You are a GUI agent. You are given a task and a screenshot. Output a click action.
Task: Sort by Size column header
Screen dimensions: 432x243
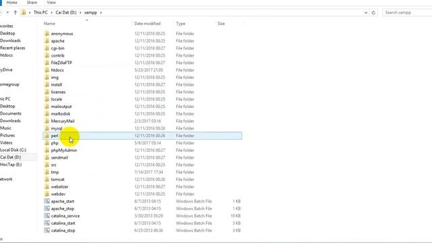221,24
